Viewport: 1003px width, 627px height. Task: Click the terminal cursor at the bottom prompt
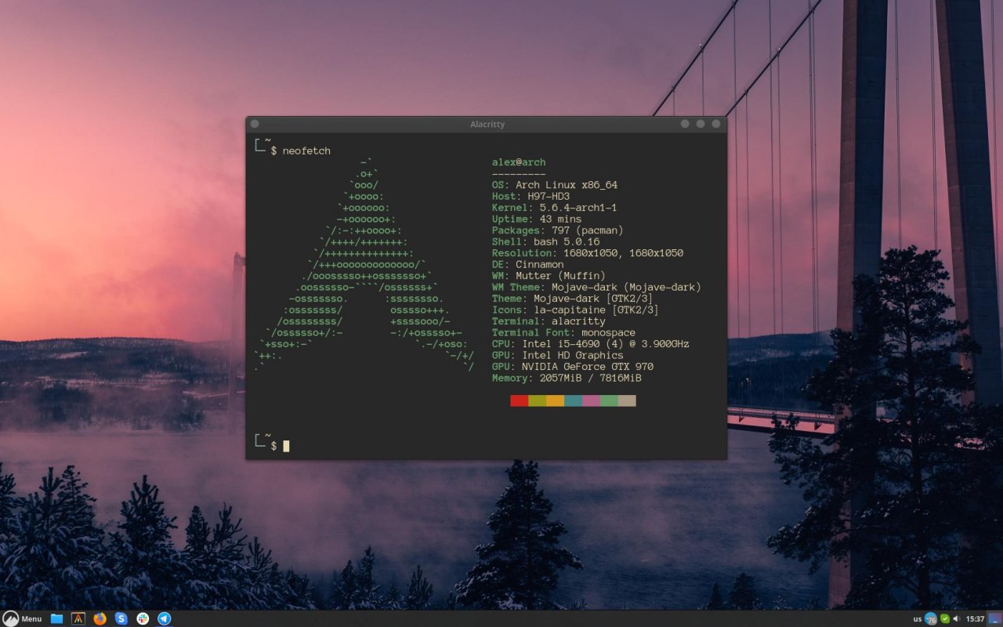286,446
